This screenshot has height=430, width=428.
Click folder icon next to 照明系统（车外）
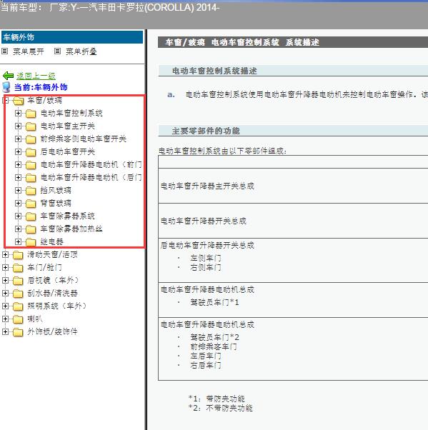18,306
